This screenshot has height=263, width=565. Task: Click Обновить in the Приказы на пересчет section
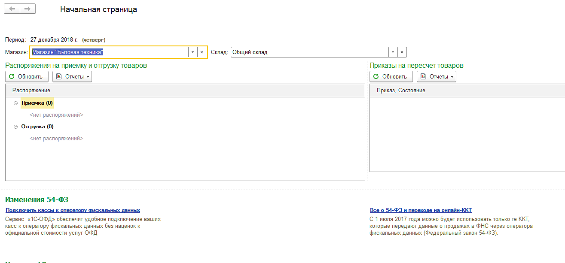[x=391, y=77]
